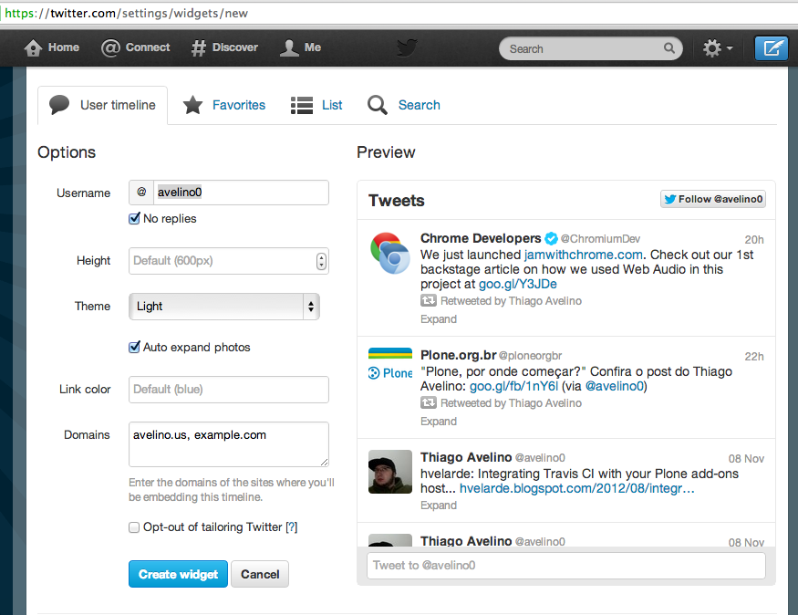Screen dimensions: 798x615
Task: Expand the Plone.org.br tweet
Action: [x=439, y=422]
